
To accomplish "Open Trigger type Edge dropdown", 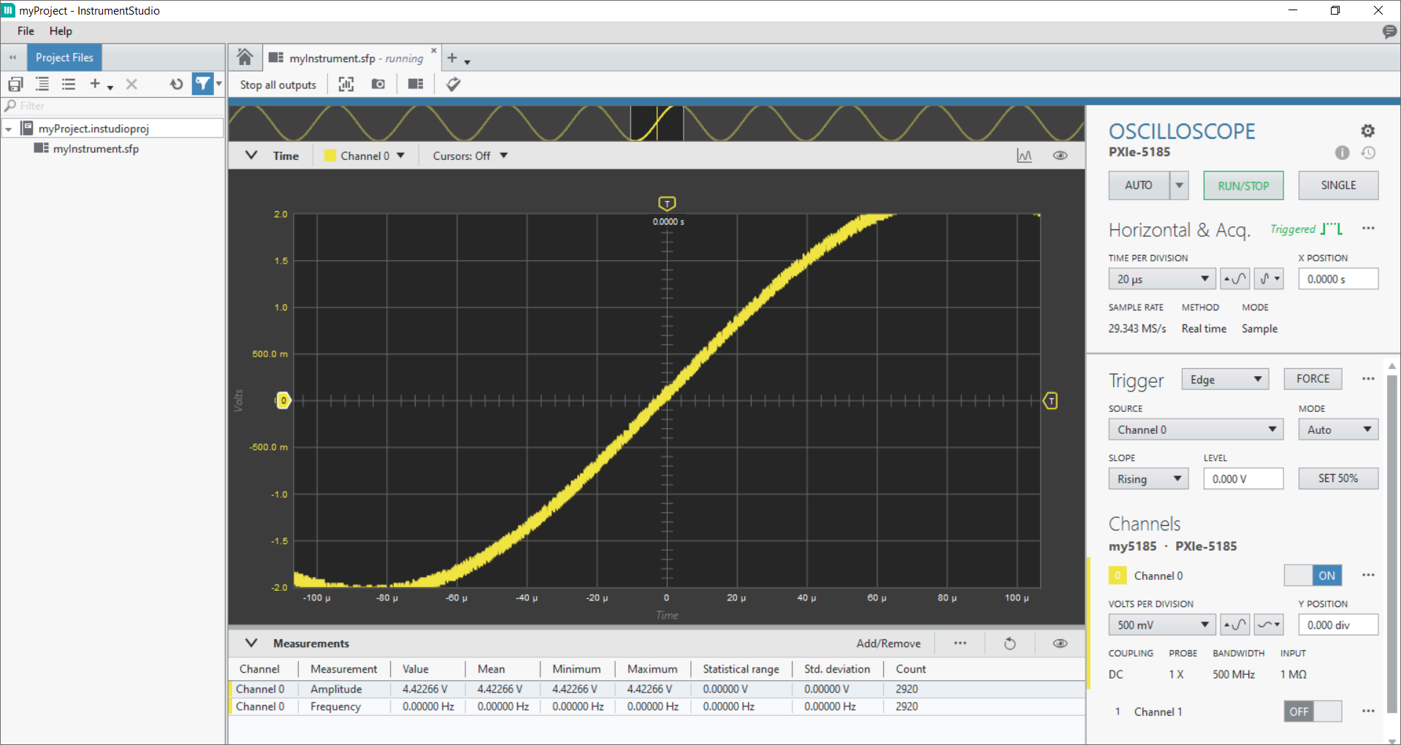I will pyautogui.click(x=1225, y=379).
